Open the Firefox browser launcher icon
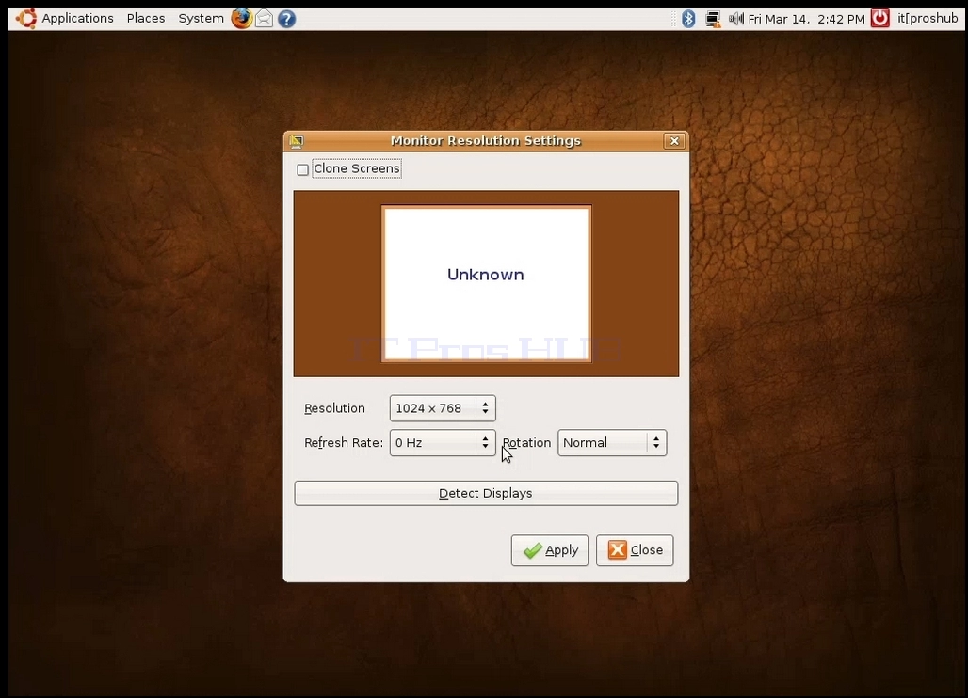Screen dimensions: 968x698 pyautogui.click(x=241, y=19)
